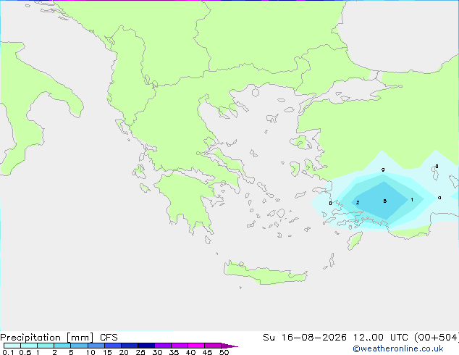
Task: Click the 0.5–1 mm legend swatch
Action: tap(29, 346)
